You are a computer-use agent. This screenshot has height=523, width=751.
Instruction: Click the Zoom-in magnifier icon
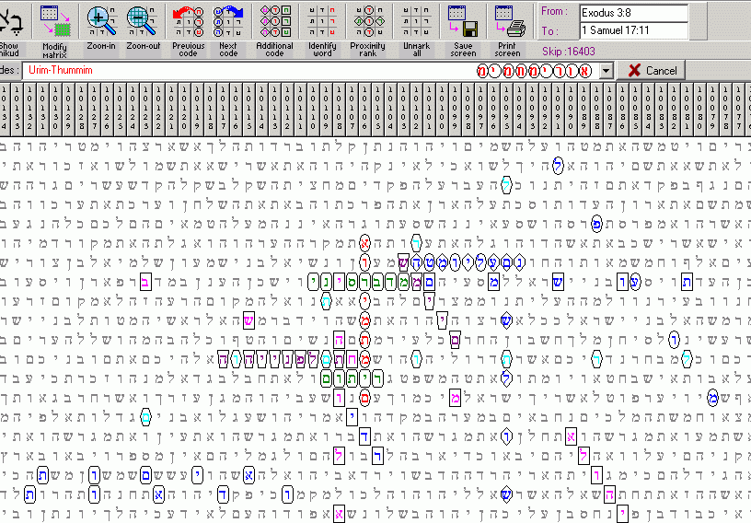101,21
